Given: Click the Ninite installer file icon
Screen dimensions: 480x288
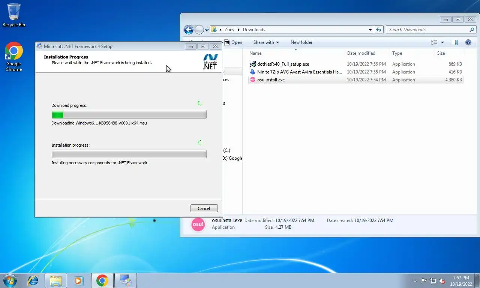Looking at the screenshot, I should pos(253,72).
